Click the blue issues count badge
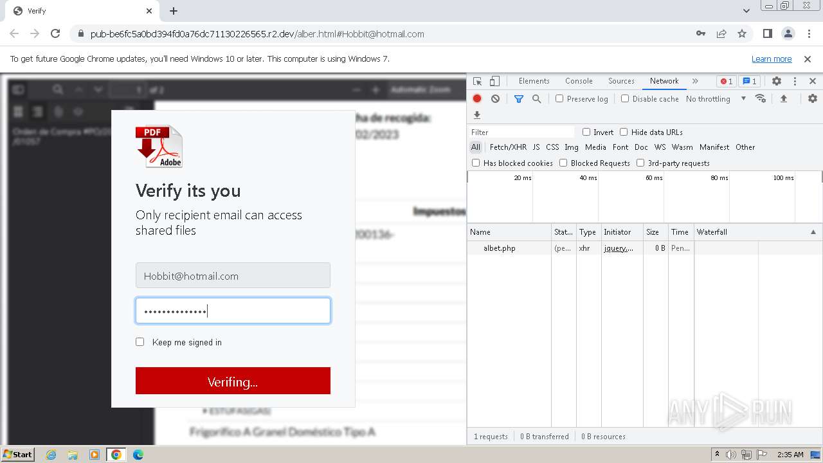 tap(749, 81)
